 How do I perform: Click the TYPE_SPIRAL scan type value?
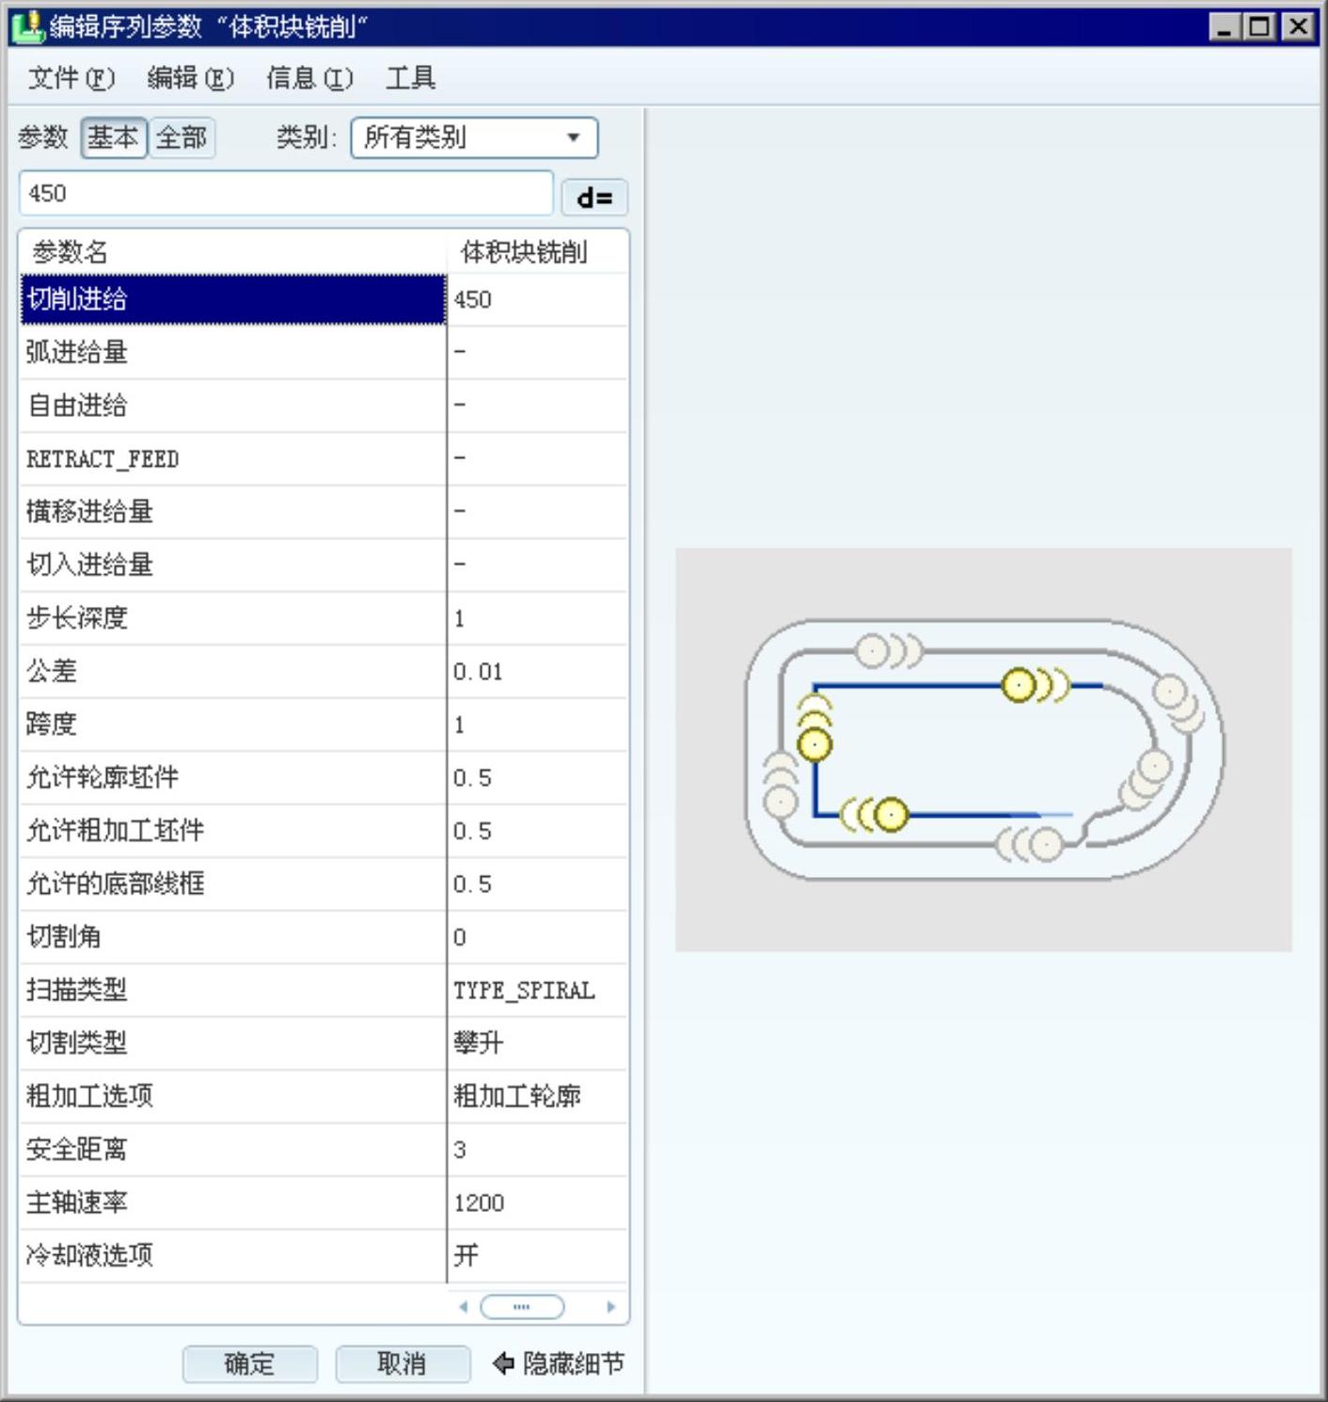[537, 990]
